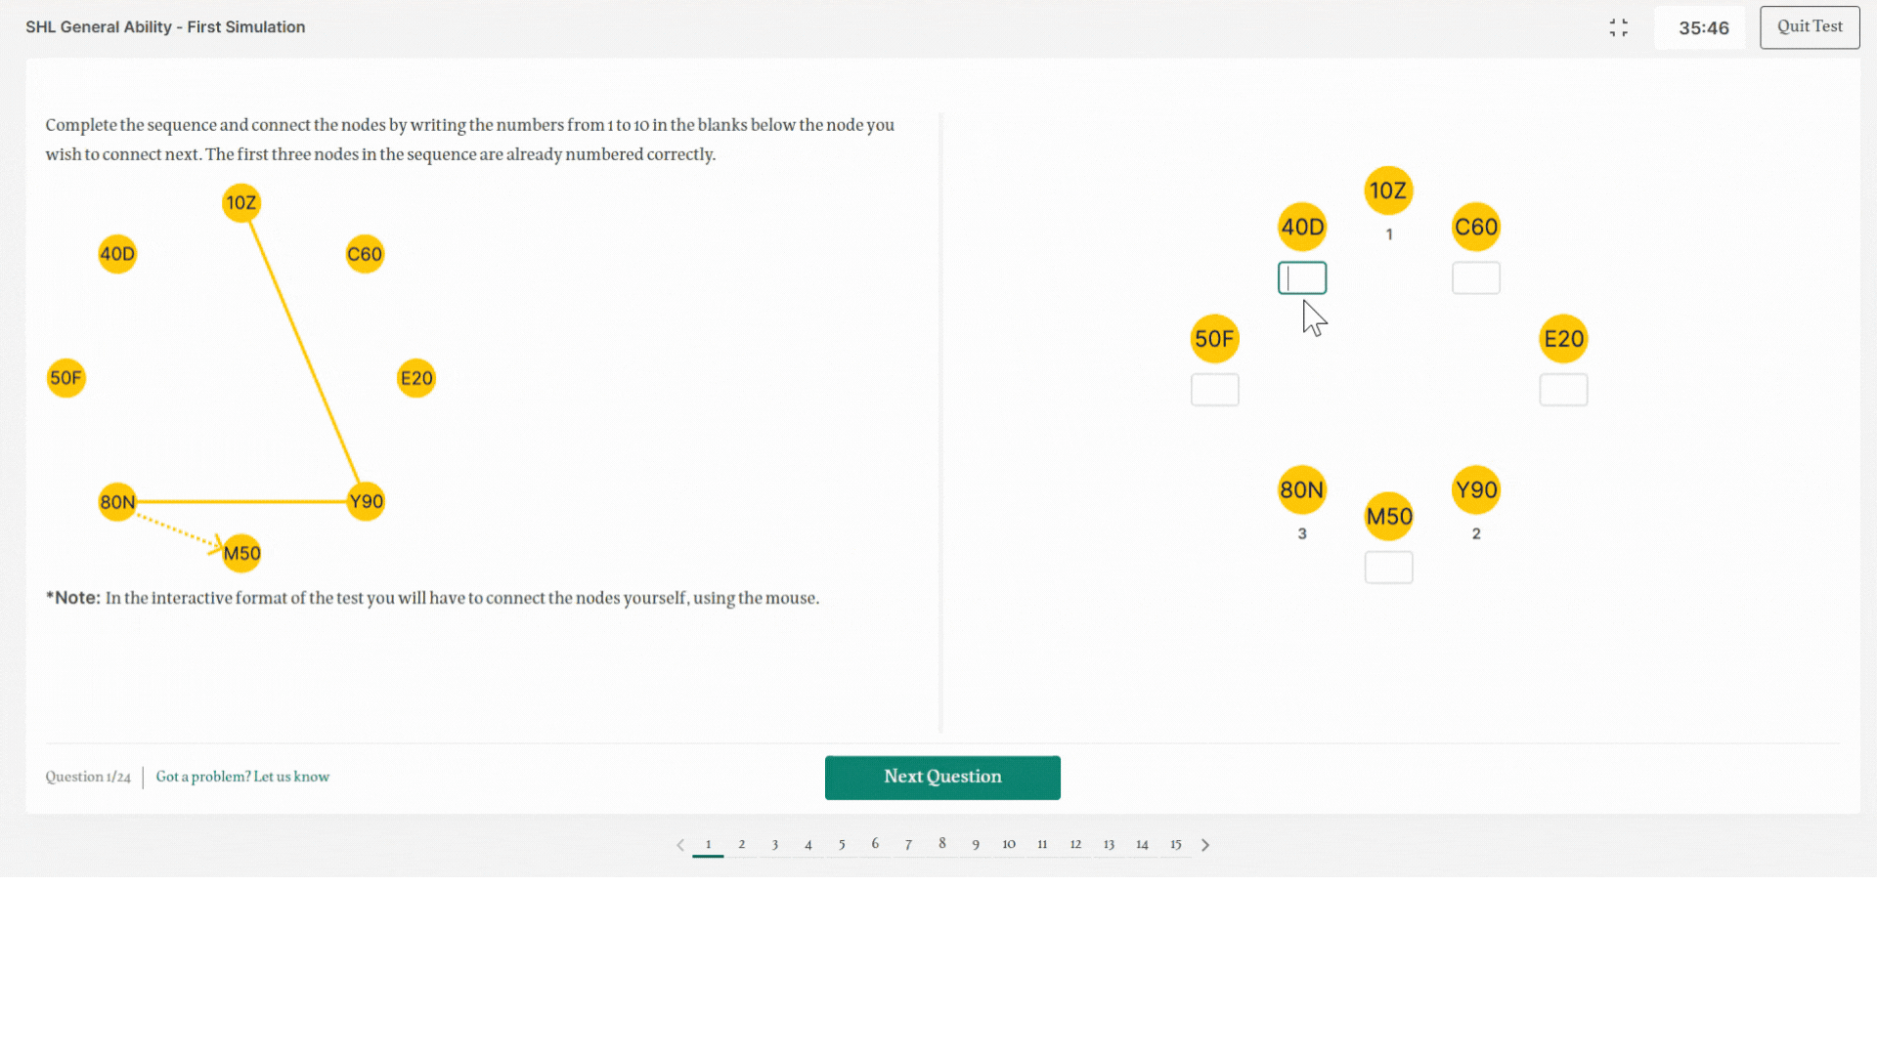Go to question 1 in pagination
This screenshot has width=1877, height=1055.
tap(709, 845)
